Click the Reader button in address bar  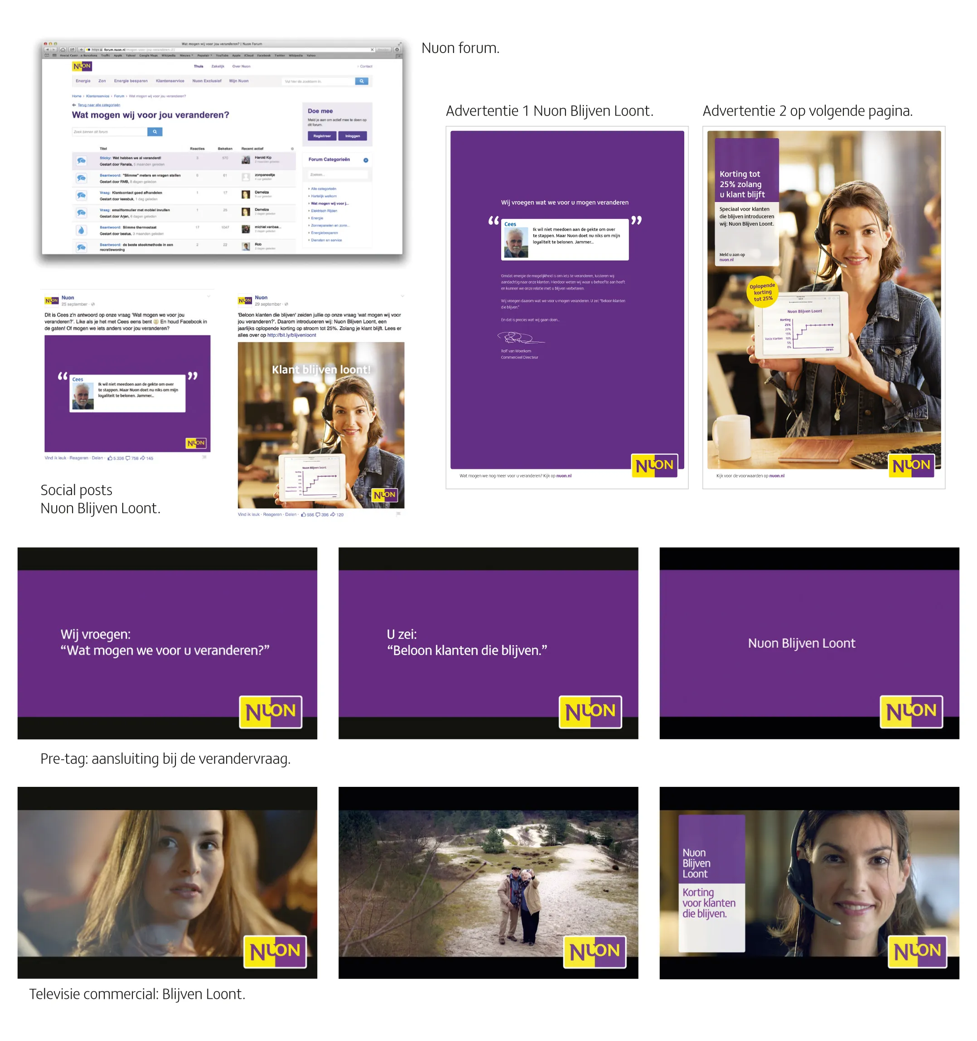[x=384, y=50]
